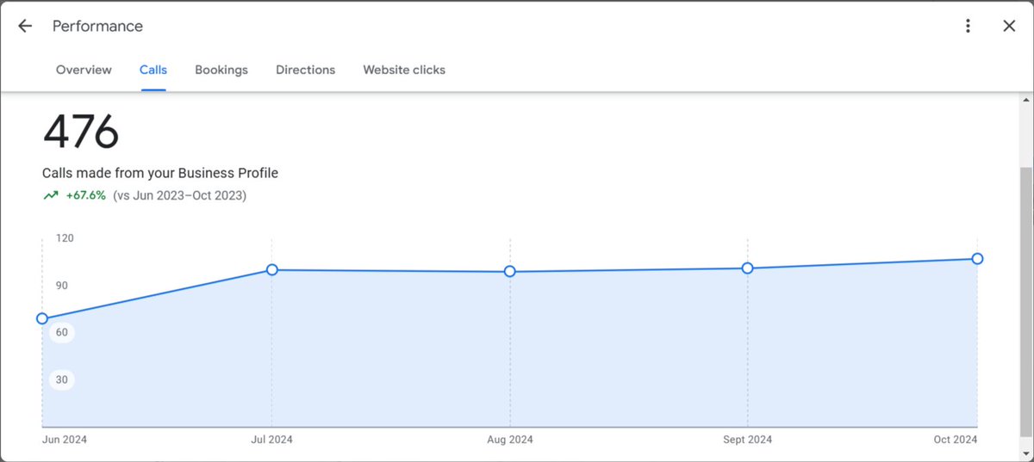This screenshot has height=462, width=1034.
Task: Close the Performance panel with X
Action: (x=1009, y=26)
